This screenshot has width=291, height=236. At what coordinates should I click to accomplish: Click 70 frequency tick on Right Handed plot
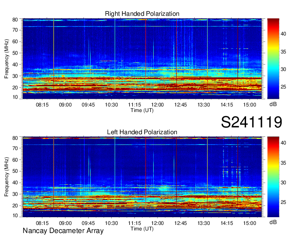[15, 30]
